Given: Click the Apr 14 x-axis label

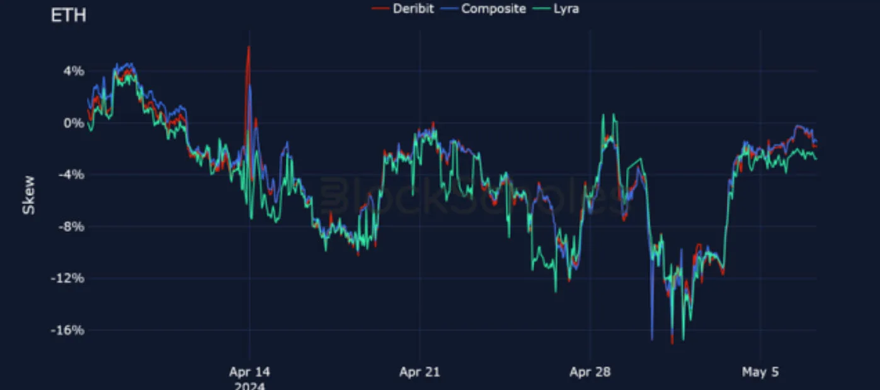Looking at the screenshot, I should pyautogui.click(x=249, y=372).
